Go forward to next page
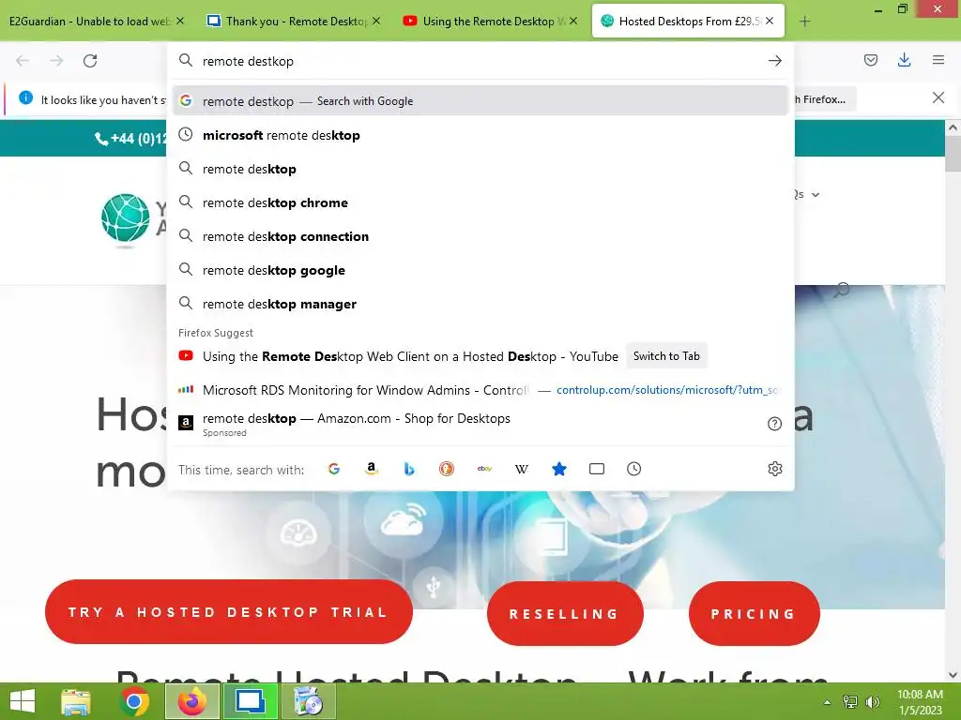 (x=56, y=61)
